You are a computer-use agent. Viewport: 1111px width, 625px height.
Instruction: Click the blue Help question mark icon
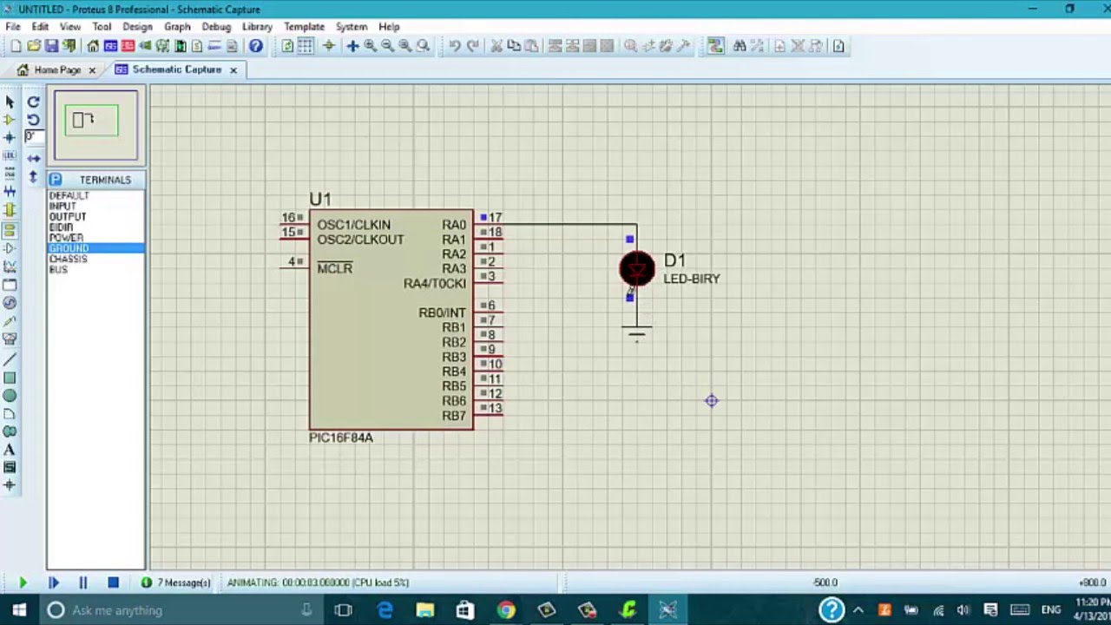pos(256,46)
